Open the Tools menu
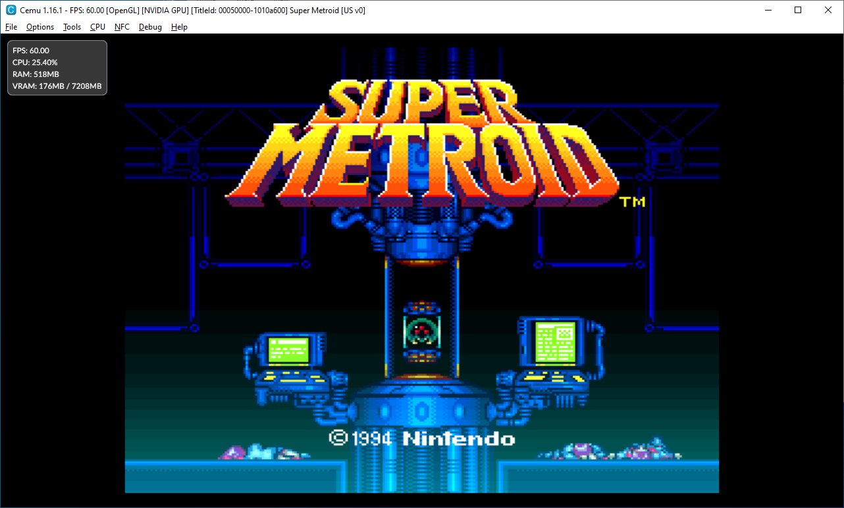The width and height of the screenshot is (844, 508). [72, 27]
